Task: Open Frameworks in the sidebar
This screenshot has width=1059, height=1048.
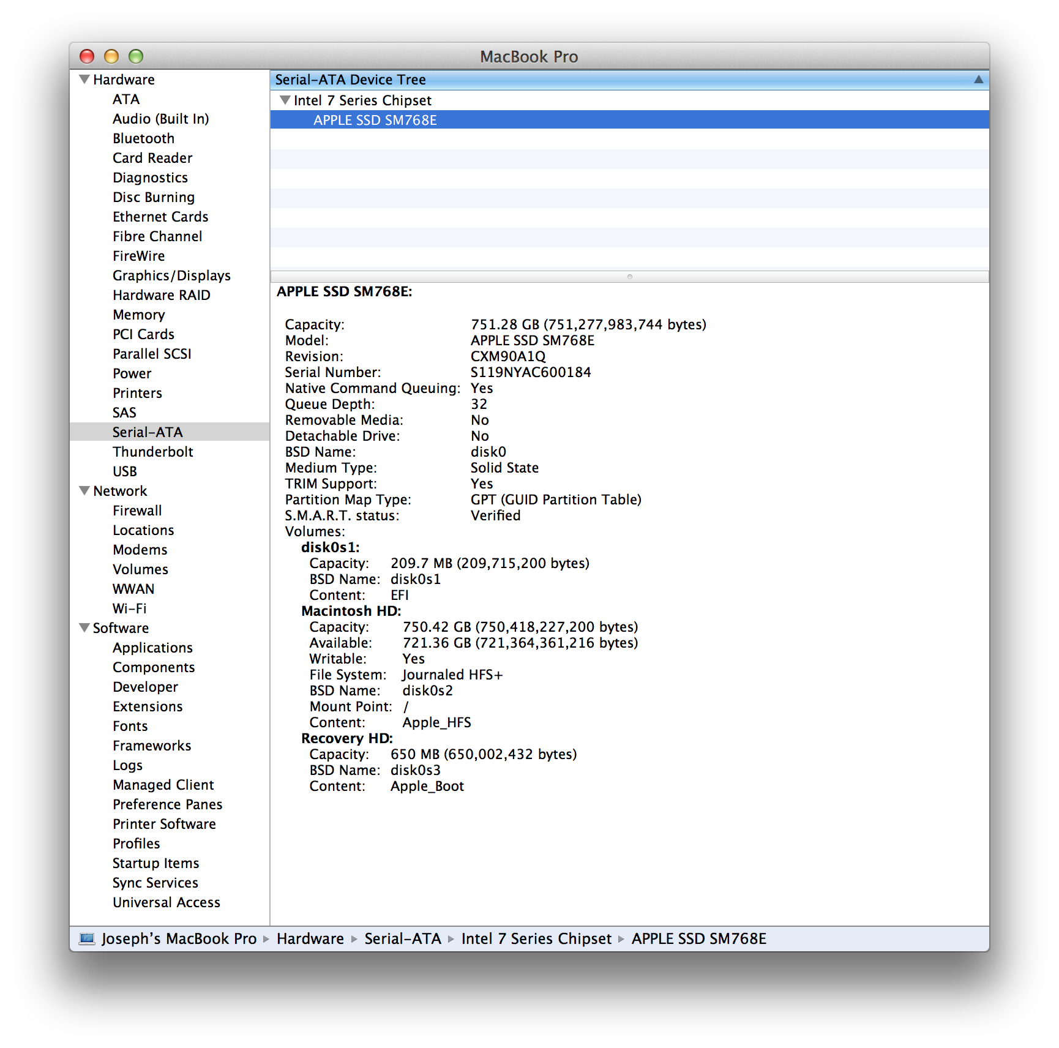Action: (x=152, y=746)
